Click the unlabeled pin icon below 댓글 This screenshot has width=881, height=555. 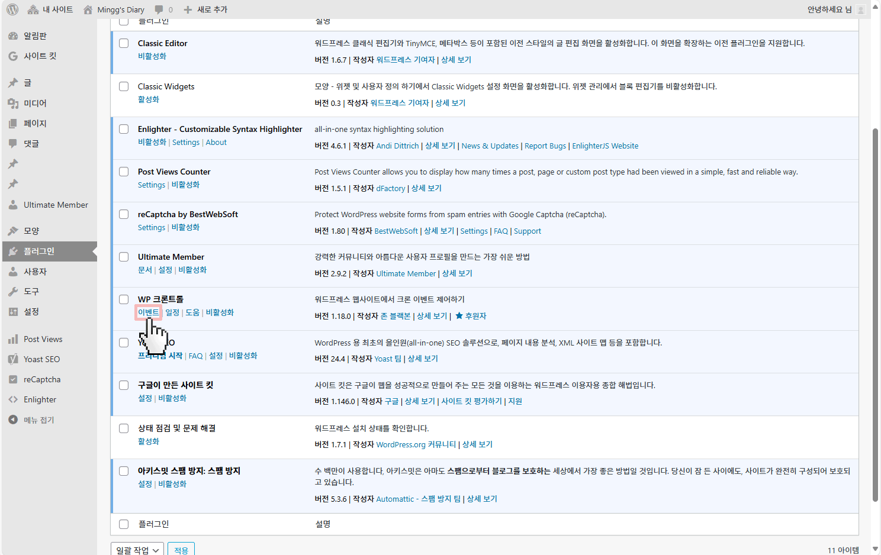pos(13,164)
